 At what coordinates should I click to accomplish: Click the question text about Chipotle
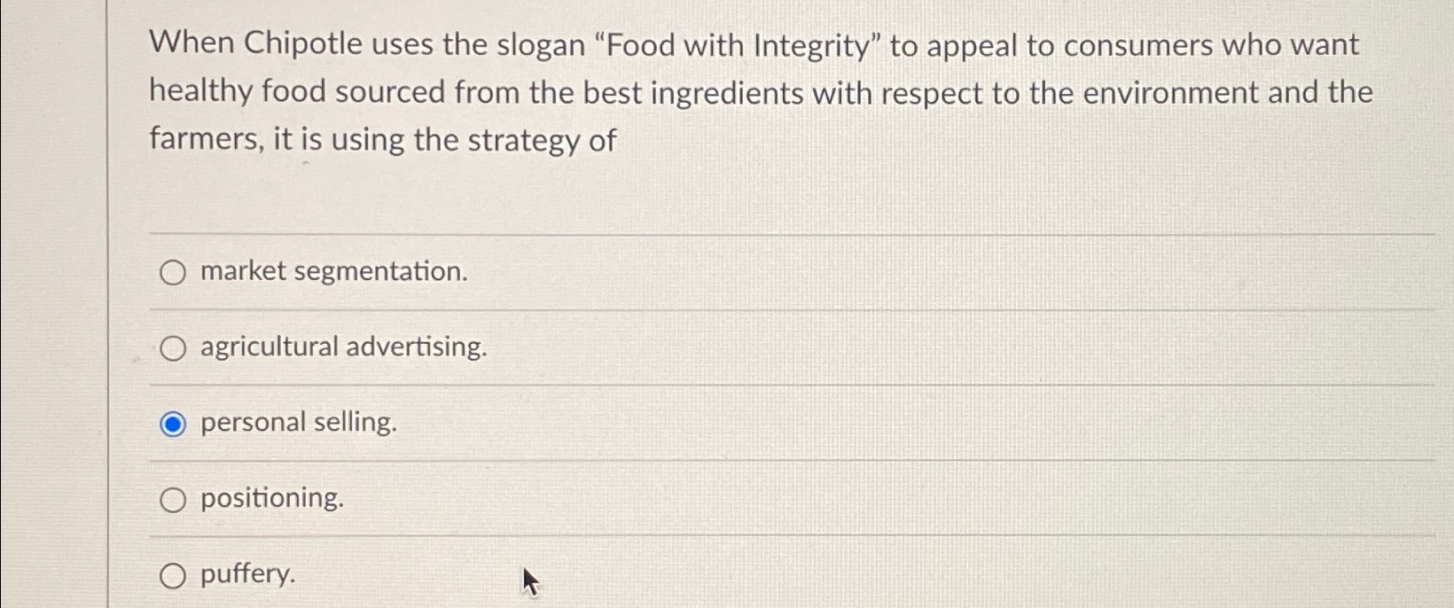754,91
